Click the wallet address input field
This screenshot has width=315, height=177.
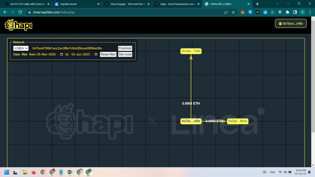(73, 48)
